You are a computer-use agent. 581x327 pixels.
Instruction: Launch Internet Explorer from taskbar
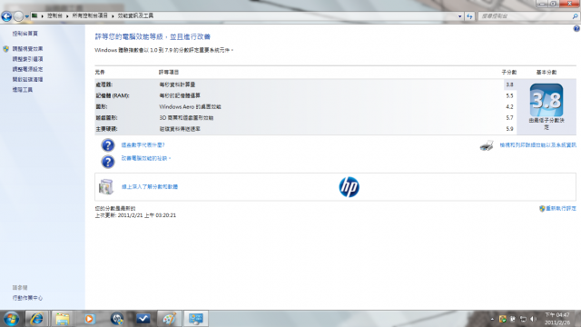click(x=36, y=319)
